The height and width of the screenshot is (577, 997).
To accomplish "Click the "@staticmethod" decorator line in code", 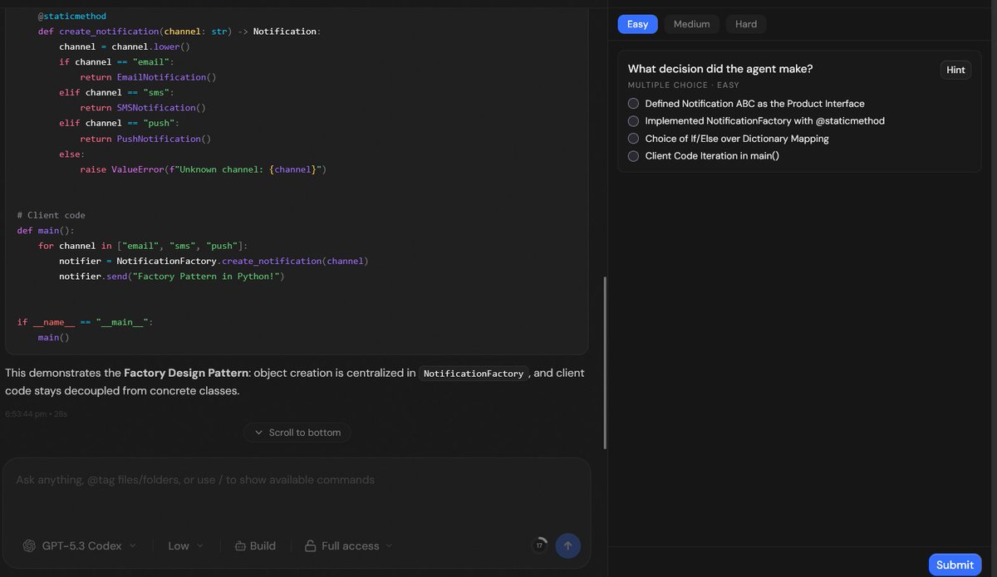I will (x=72, y=16).
